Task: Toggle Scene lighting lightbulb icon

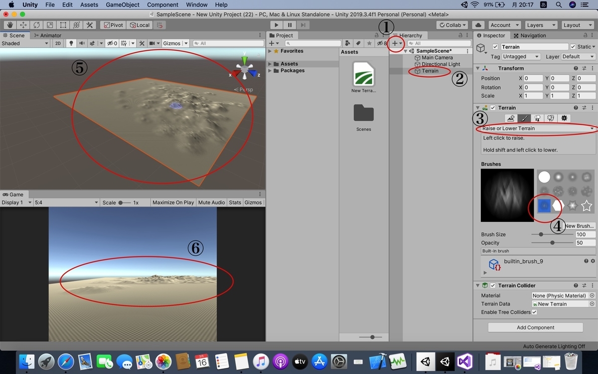Action: pyautogui.click(x=71, y=43)
